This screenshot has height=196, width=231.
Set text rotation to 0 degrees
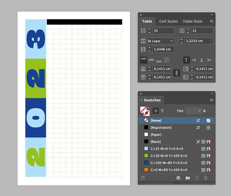(186, 60)
